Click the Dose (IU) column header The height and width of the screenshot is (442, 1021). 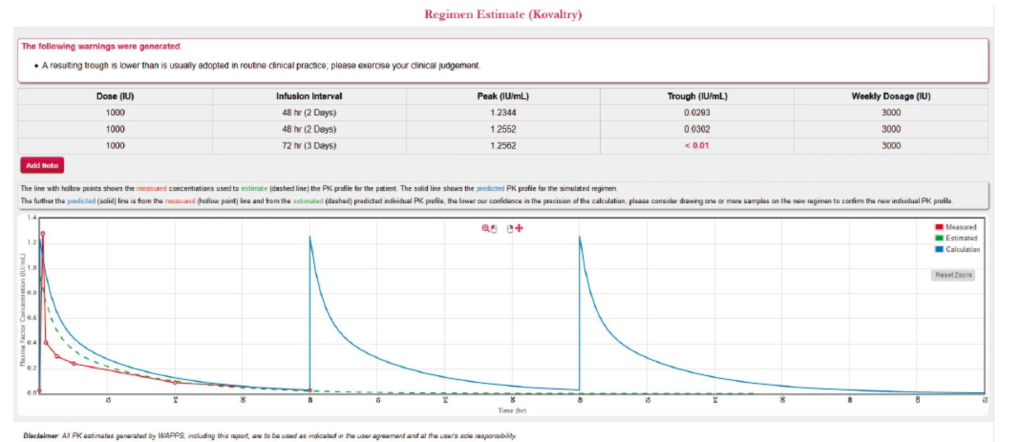pos(115,96)
